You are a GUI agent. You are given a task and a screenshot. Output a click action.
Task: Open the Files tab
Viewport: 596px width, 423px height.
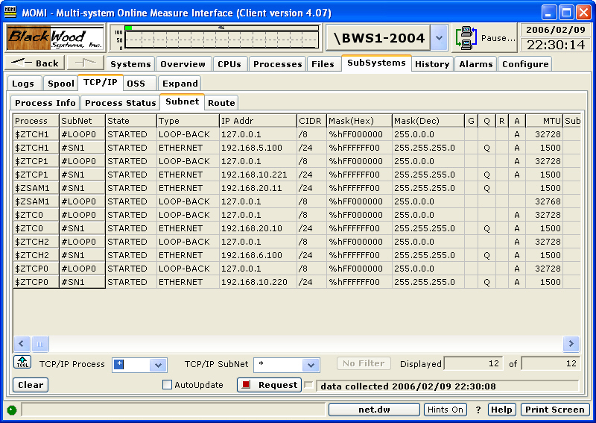(323, 64)
